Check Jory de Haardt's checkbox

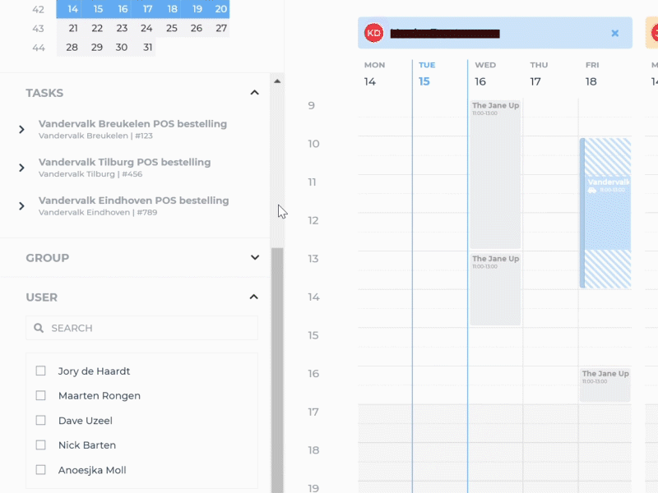[40, 371]
